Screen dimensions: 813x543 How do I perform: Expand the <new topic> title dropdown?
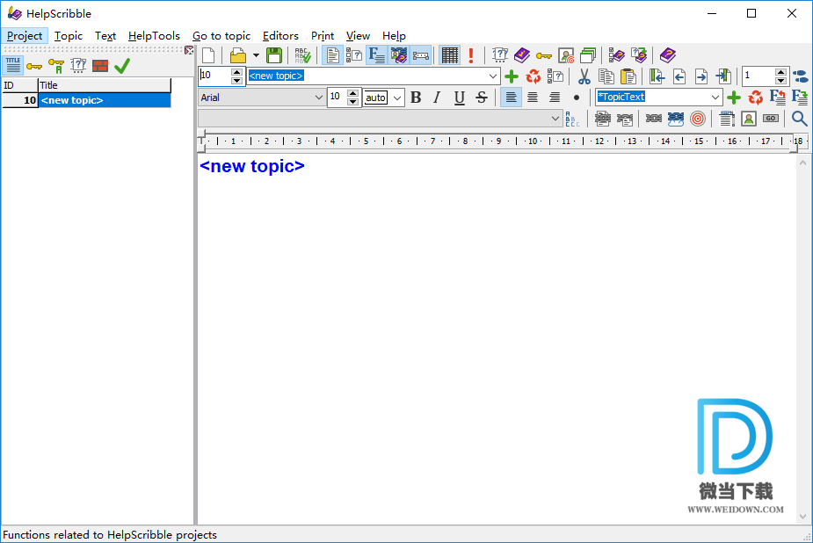pyautogui.click(x=492, y=76)
